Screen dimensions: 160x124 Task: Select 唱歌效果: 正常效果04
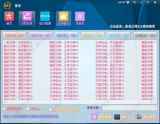(64, 43)
